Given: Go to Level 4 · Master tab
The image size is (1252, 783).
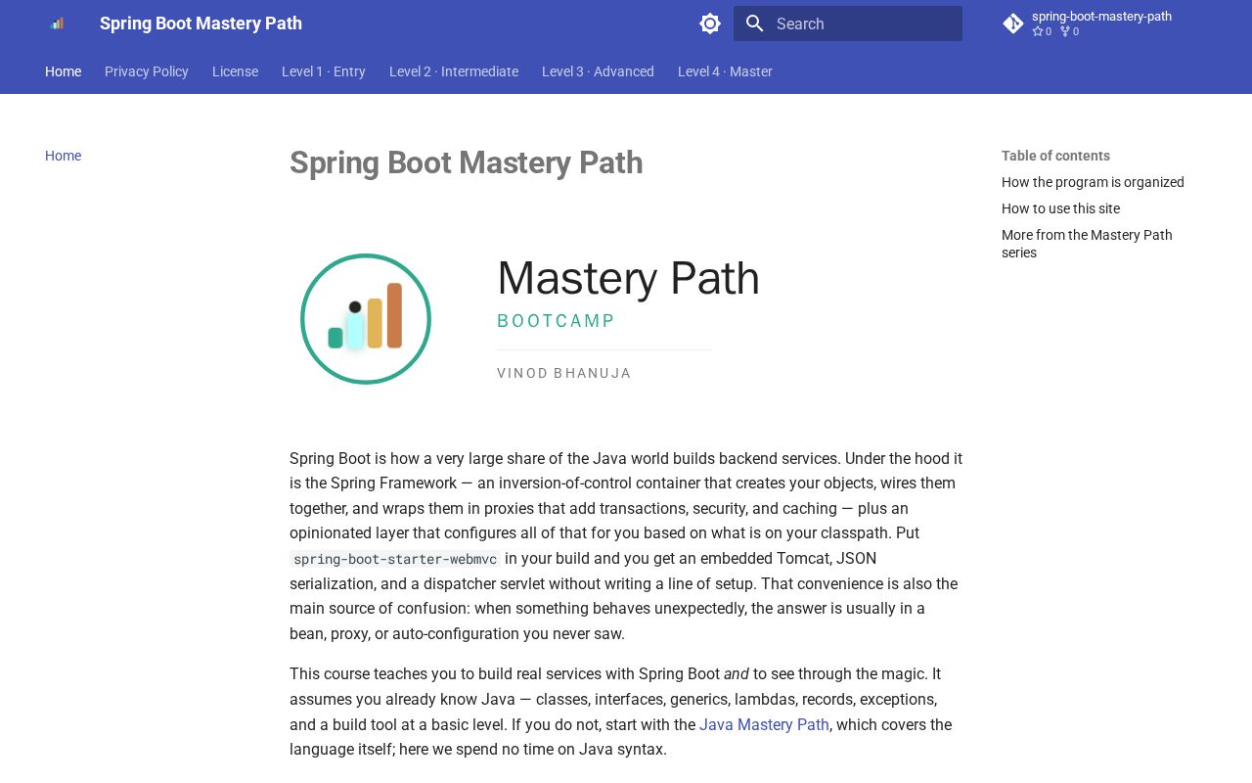Looking at the screenshot, I should (x=725, y=71).
